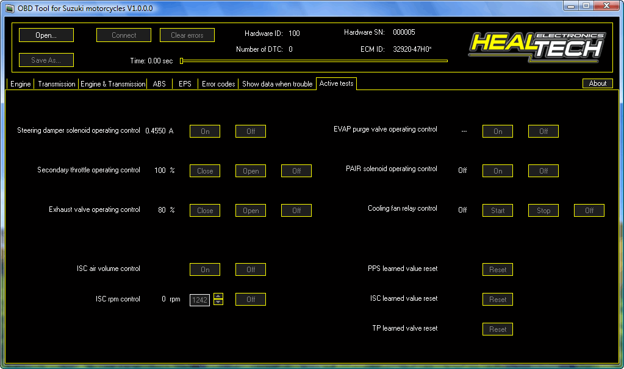The width and height of the screenshot is (624, 369).
Task: Click the app icon in the title bar
Action: pos(10,8)
